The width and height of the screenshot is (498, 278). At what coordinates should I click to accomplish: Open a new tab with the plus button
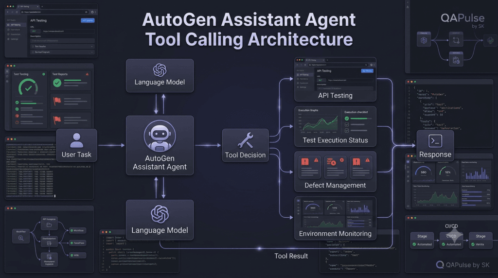pyautogui.click(x=42, y=6)
